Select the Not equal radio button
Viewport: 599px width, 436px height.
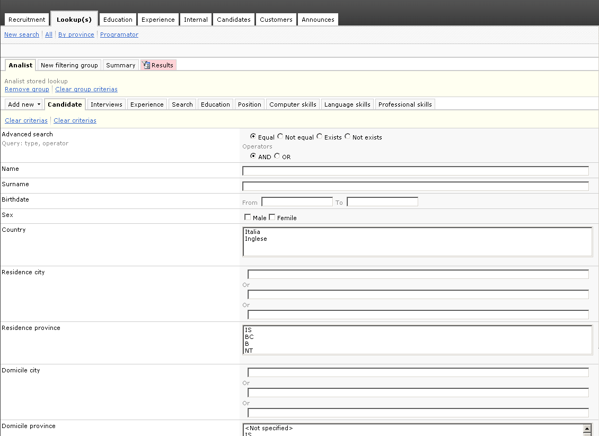point(280,136)
